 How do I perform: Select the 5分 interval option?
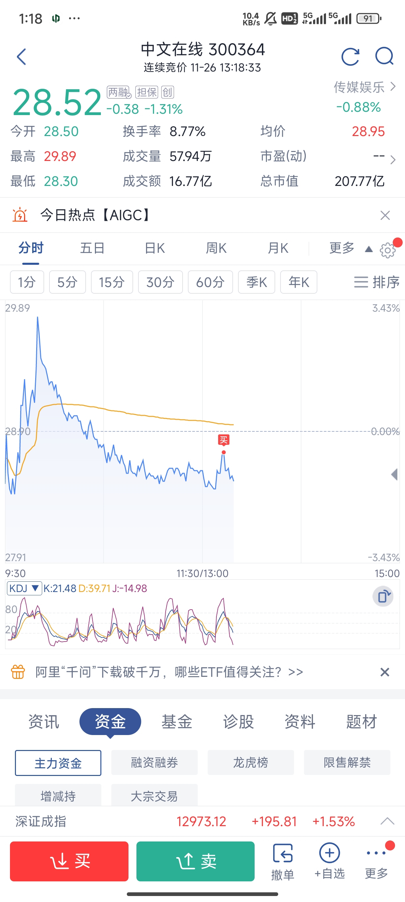click(x=67, y=282)
